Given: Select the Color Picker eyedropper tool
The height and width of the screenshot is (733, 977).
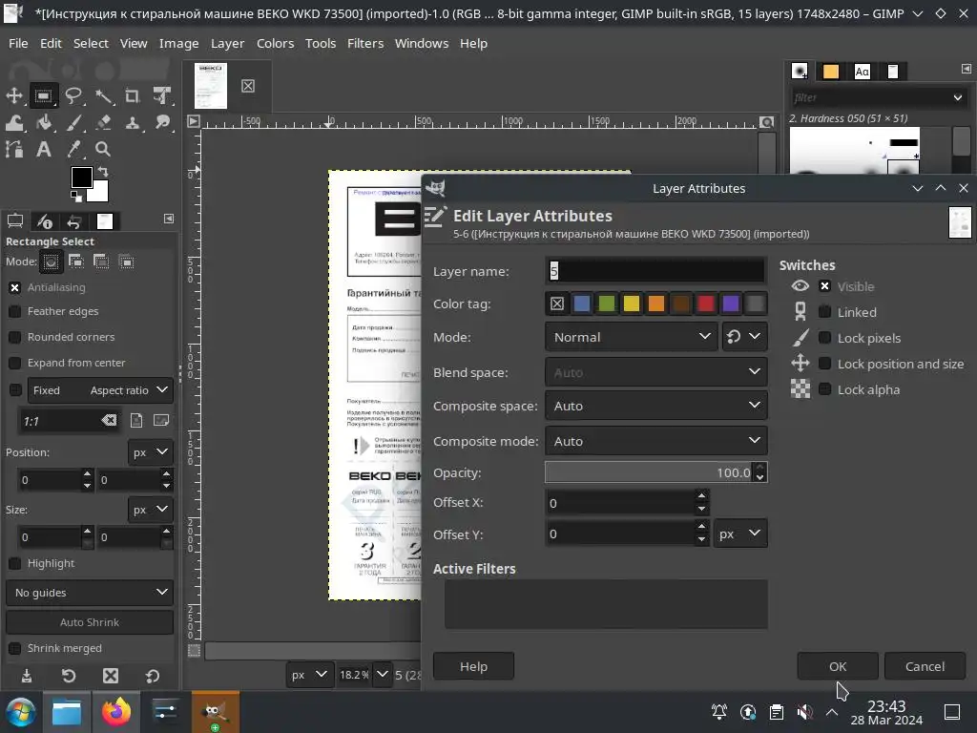Looking at the screenshot, I should coord(73,149).
